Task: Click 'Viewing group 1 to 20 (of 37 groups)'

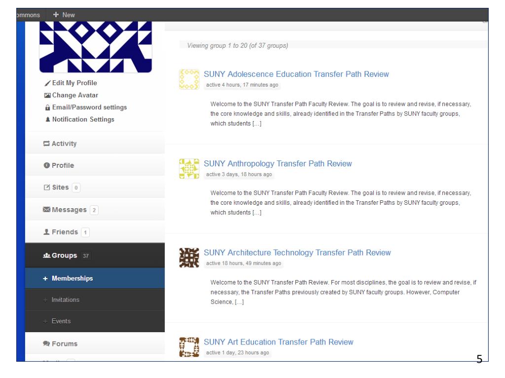Action: [x=238, y=46]
